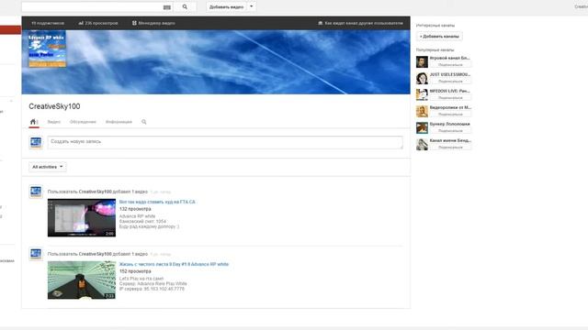Subscribe to the 'Игровой канал' channel
The width and height of the screenshot is (588, 330).
[450, 65]
